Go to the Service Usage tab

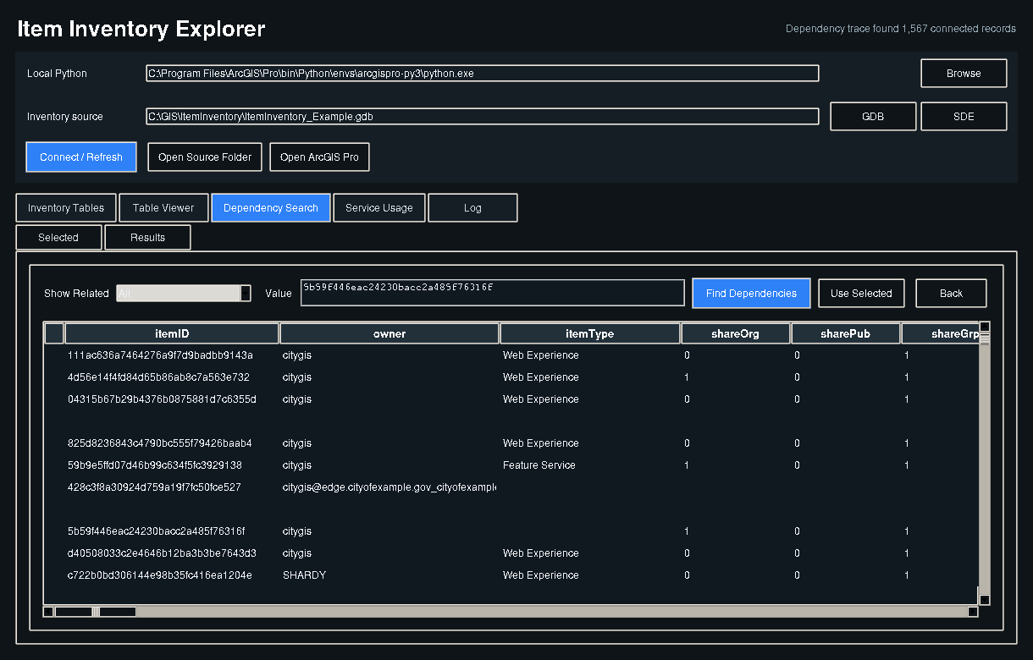379,208
